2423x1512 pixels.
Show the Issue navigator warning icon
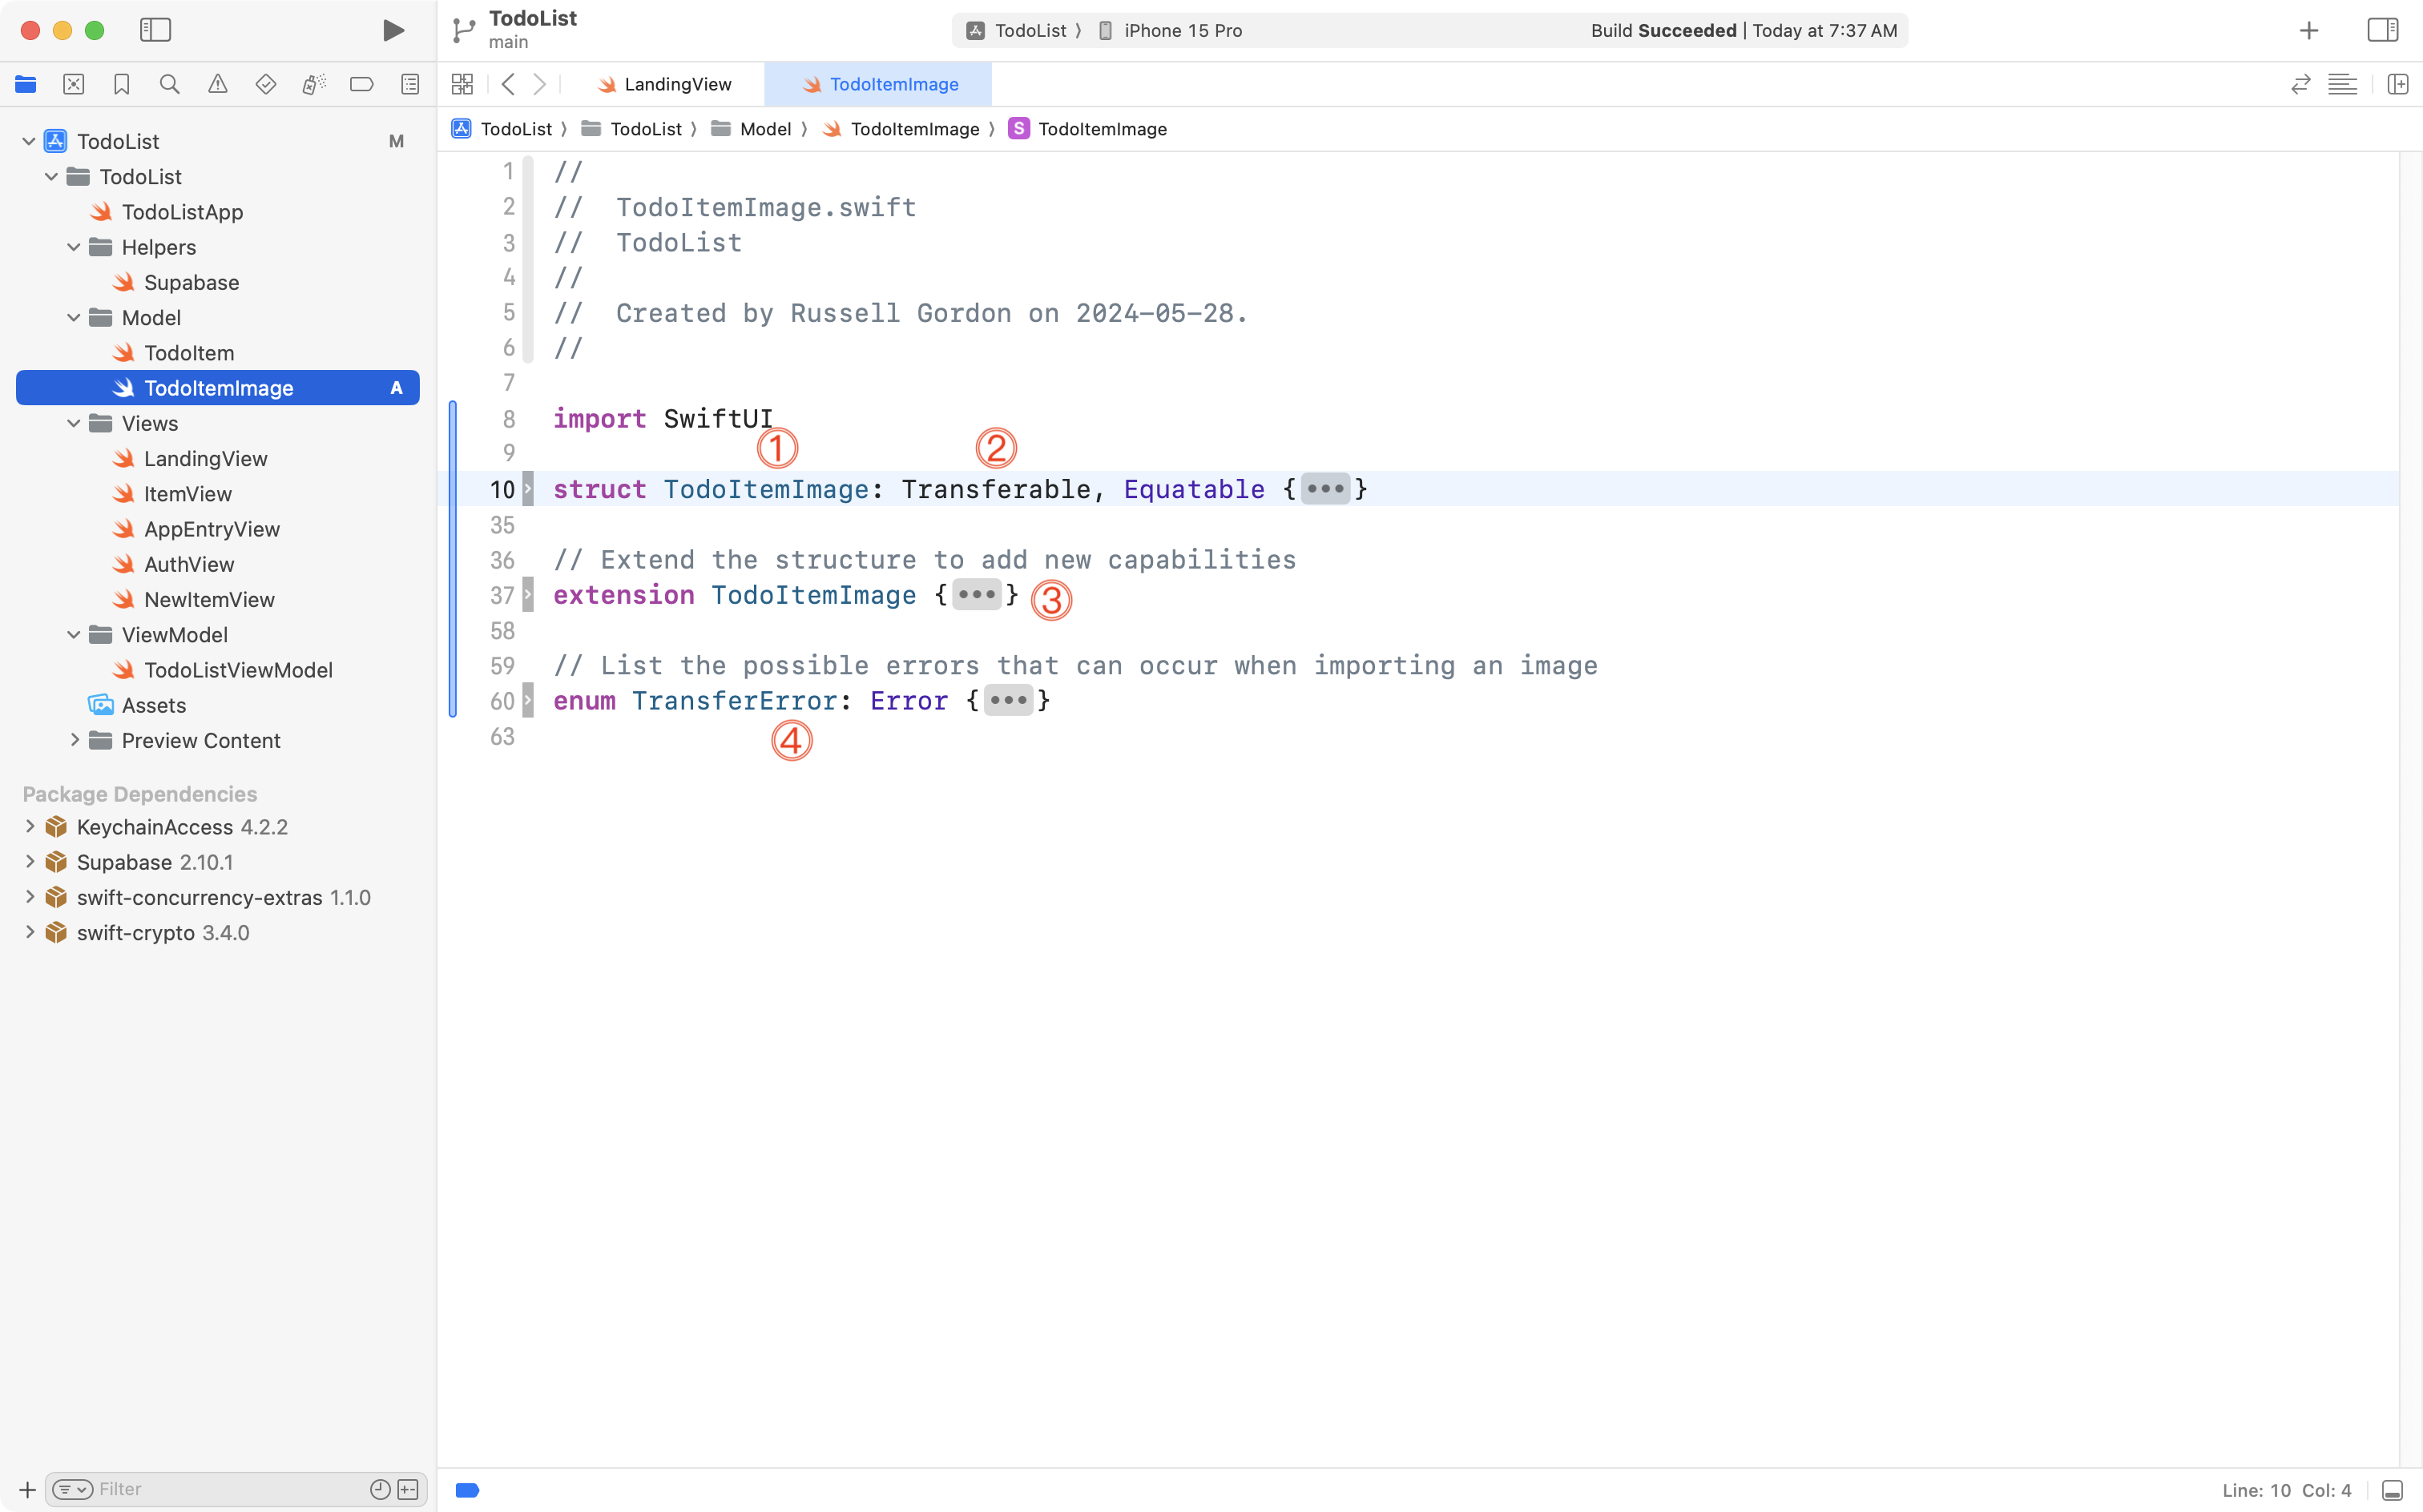point(218,84)
